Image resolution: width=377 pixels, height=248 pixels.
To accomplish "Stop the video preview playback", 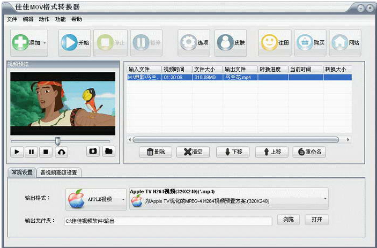I will 46,152.
